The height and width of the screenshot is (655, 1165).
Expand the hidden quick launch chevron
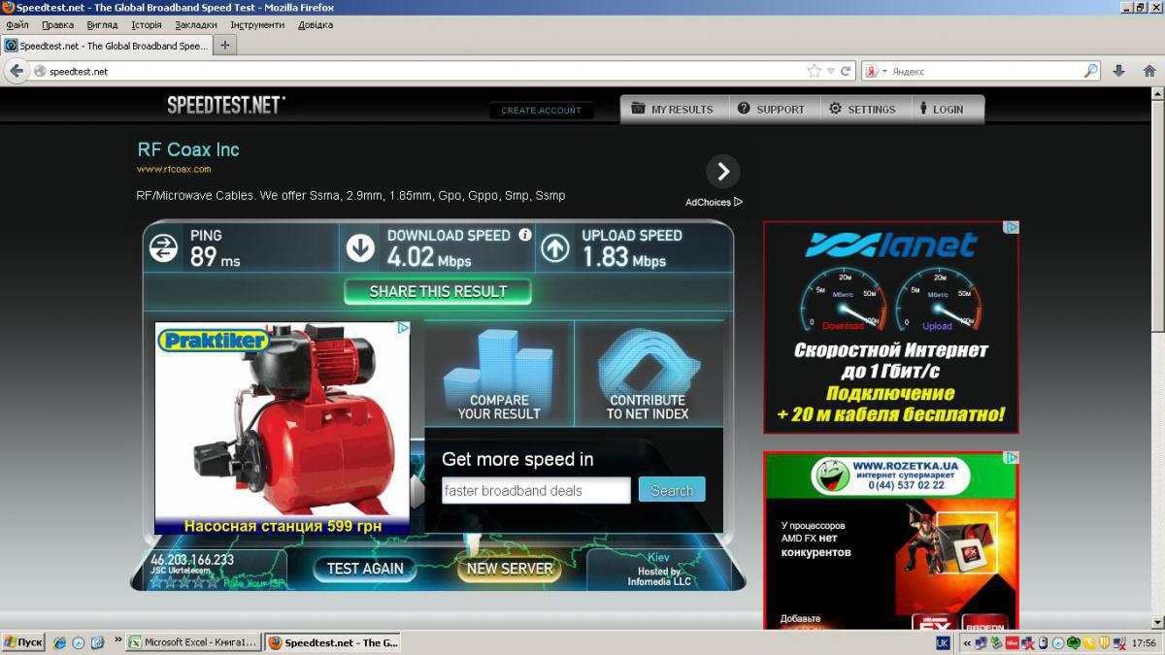(118, 640)
